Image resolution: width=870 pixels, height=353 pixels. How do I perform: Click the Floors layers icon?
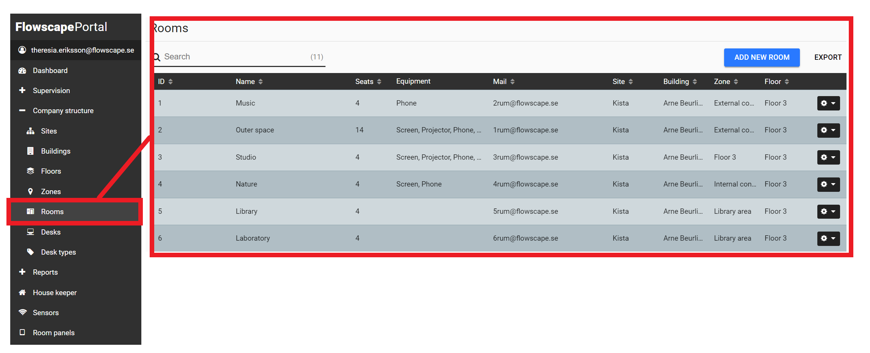click(x=30, y=171)
